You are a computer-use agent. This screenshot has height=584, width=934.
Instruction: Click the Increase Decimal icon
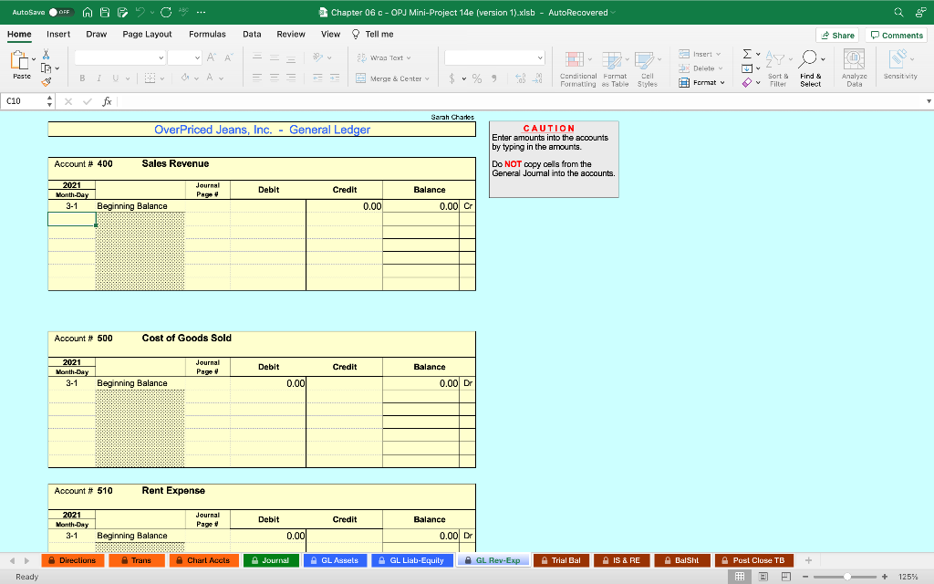(x=520, y=78)
